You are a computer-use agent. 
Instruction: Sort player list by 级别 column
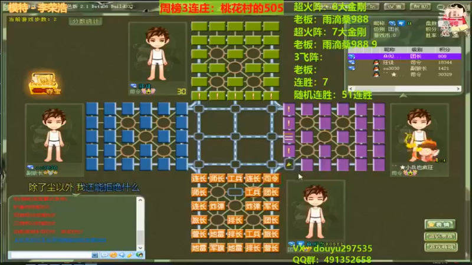(x=417, y=49)
